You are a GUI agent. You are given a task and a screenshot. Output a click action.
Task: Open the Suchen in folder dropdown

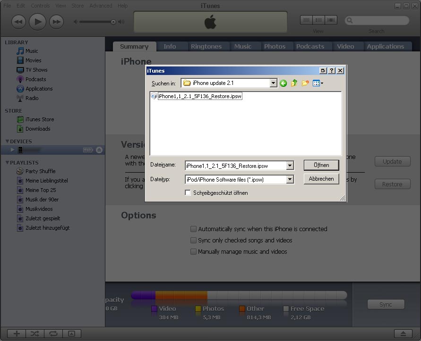point(273,83)
